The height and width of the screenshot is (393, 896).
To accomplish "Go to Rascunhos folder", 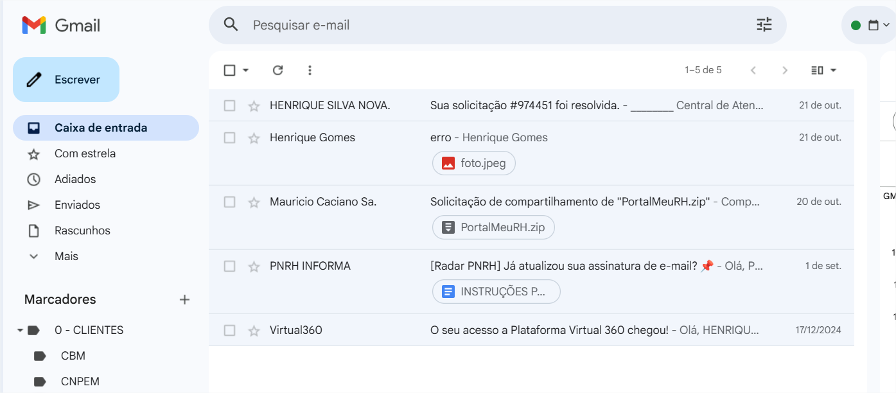I will pyautogui.click(x=82, y=231).
